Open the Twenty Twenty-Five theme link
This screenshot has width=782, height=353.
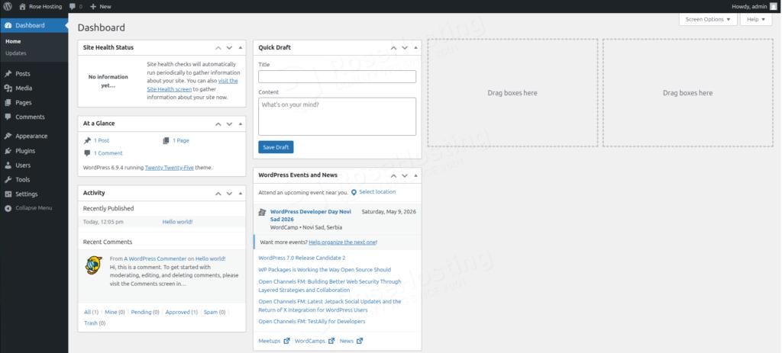coord(169,168)
